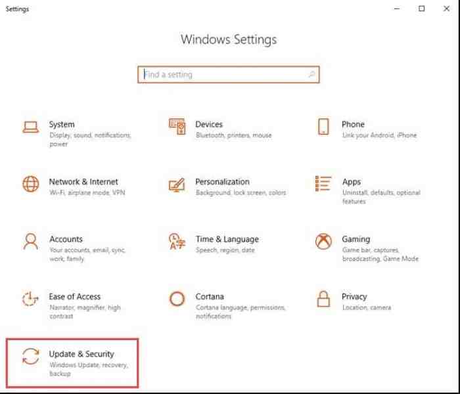
Task: Select the System heading
Action: point(62,124)
